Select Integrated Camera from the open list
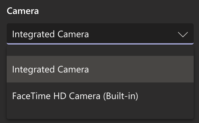Image resolution: width=199 pixels, height=123 pixels. [100, 69]
